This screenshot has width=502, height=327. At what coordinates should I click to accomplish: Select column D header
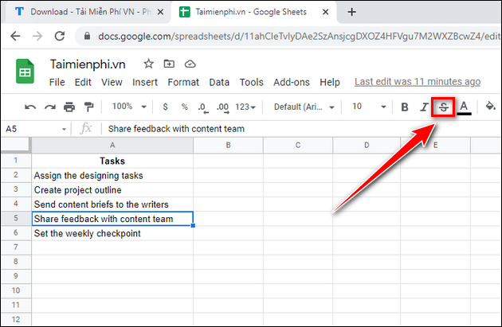click(x=367, y=145)
